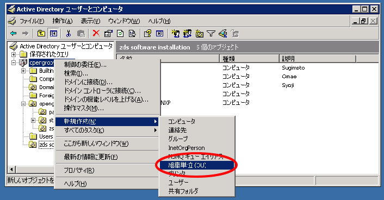This screenshot has width=384, height=200.
Task: Open the 新規作成 submenu arrow
Action: pyautogui.click(x=155, y=121)
